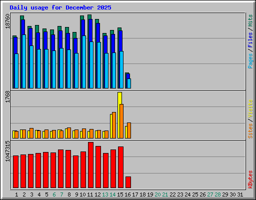Click the 18760 axis value label

[x=7, y=21]
